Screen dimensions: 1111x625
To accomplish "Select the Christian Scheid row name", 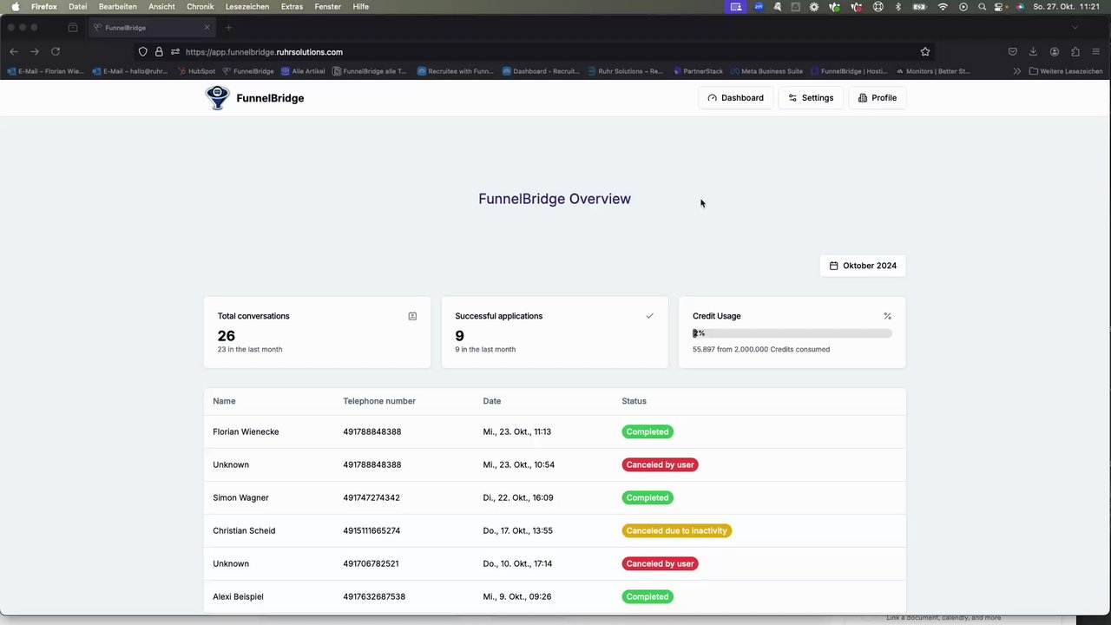I will point(244,530).
